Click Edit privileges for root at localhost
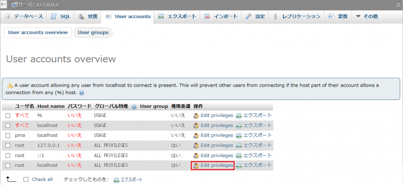Viewport: 403px width, 185px height. [213, 165]
